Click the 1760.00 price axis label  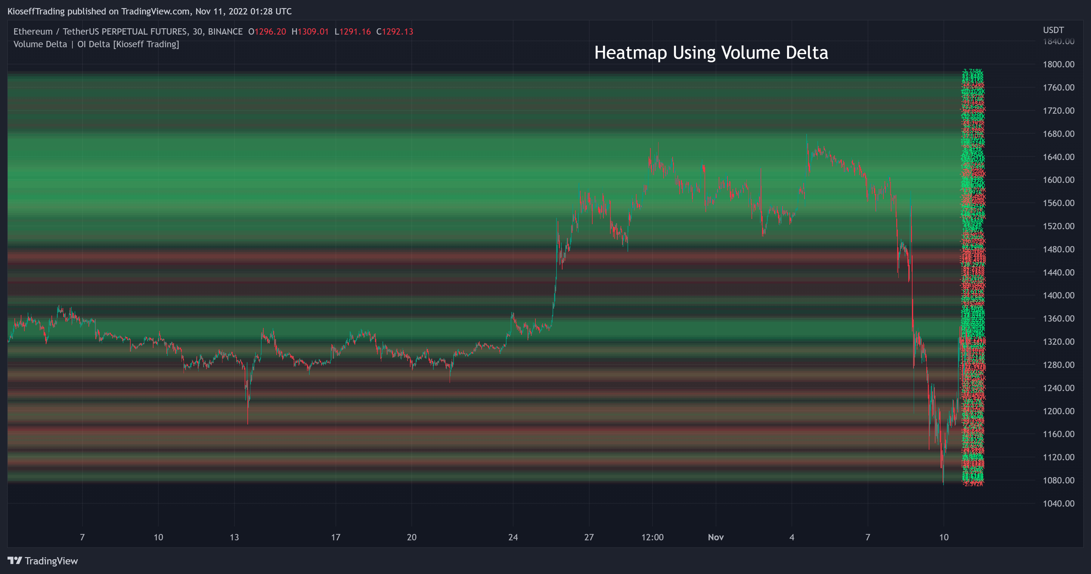pyautogui.click(x=1058, y=88)
